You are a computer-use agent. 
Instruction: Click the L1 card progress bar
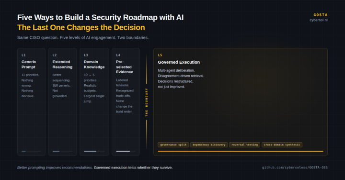pyautogui.click(x=31, y=151)
